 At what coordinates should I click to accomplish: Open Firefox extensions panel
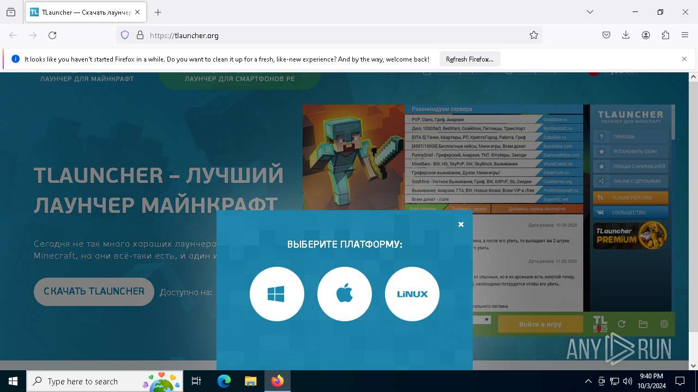(665, 35)
